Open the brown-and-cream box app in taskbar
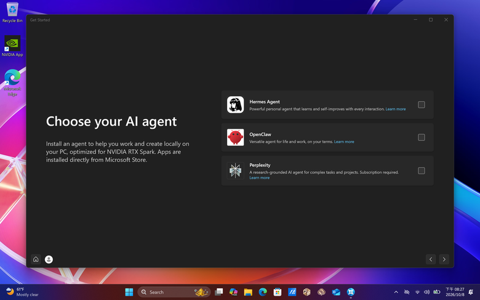 (x=306, y=292)
